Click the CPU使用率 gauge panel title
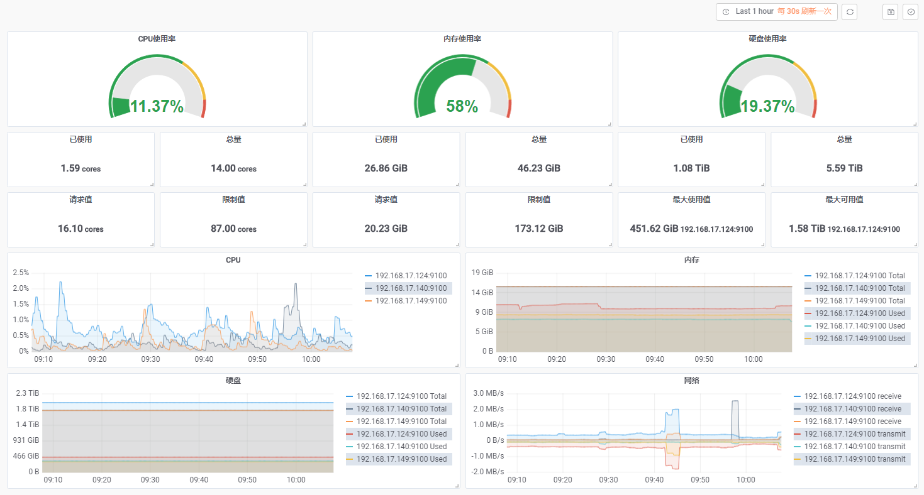The image size is (924, 495). pyautogui.click(x=157, y=39)
